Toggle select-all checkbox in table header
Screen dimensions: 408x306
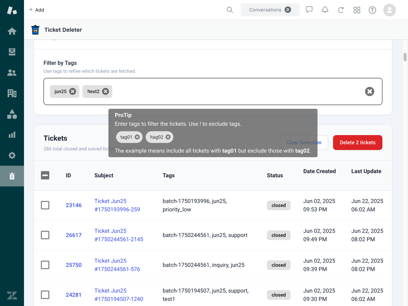[45, 175]
